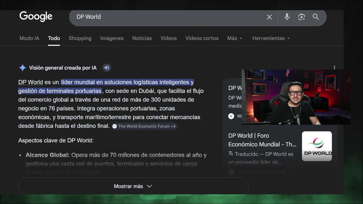Open the Shopping tab
363x204 pixels.
(x=80, y=38)
